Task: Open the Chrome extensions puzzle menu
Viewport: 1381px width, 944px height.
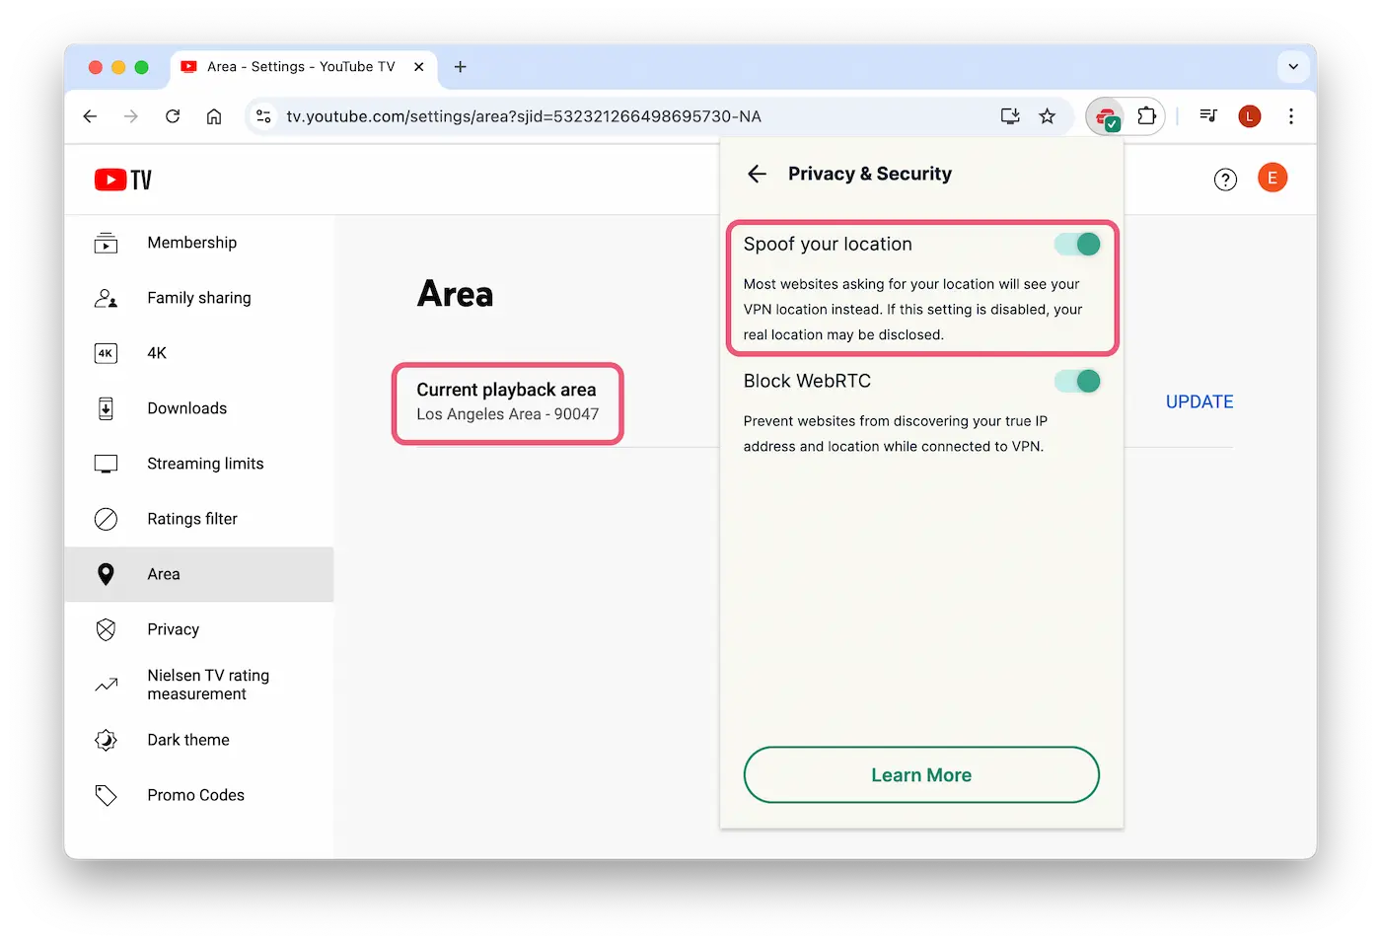Action: [x=1146, y=115]
